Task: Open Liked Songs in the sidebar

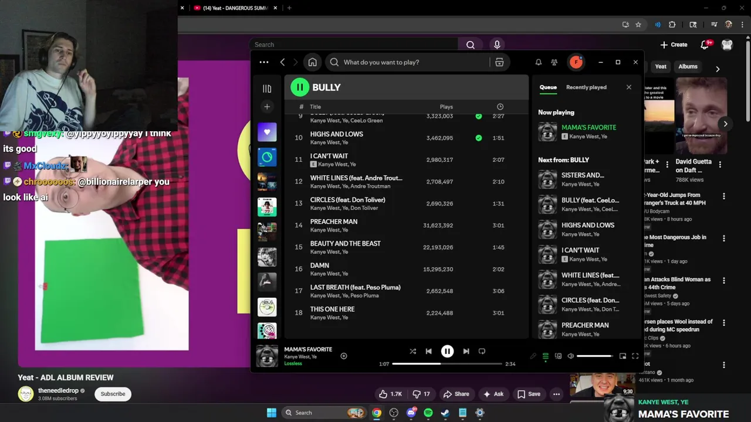Action: 267,132
